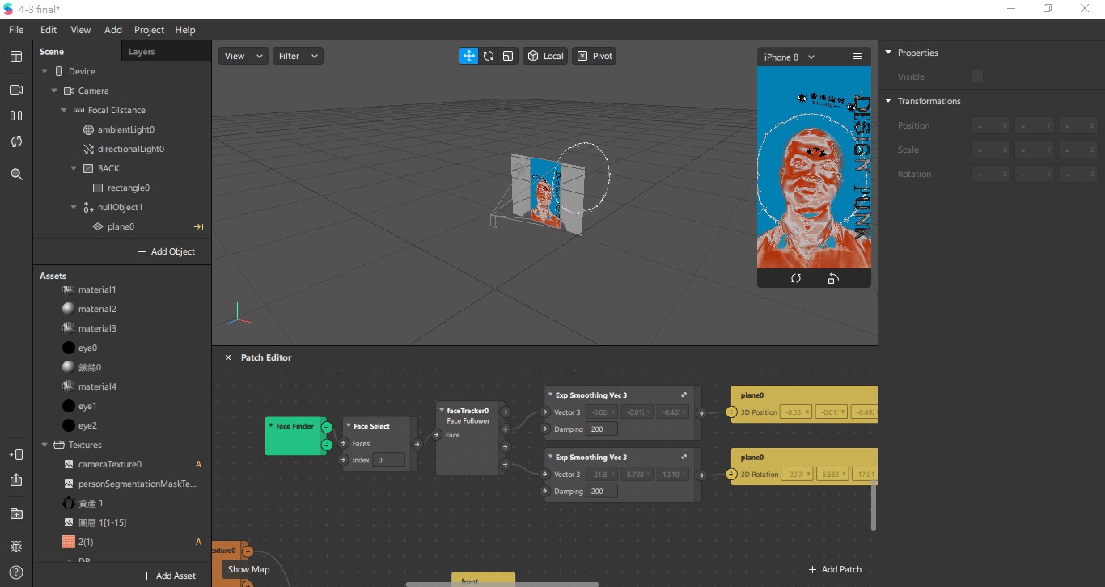
Task: Collapse the nullObject1 node
Action: click(74, 207)
